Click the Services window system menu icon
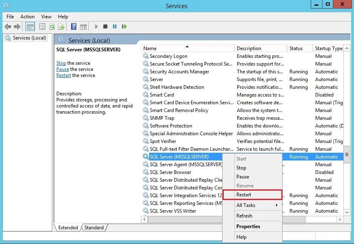 [x=7, y=6]
